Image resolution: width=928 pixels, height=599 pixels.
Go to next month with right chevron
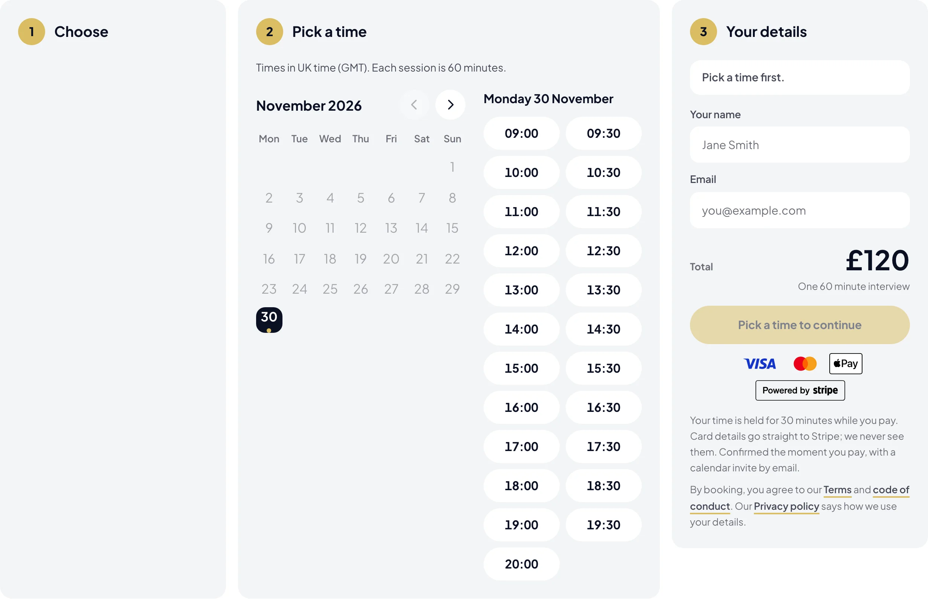tap(450, 105)
